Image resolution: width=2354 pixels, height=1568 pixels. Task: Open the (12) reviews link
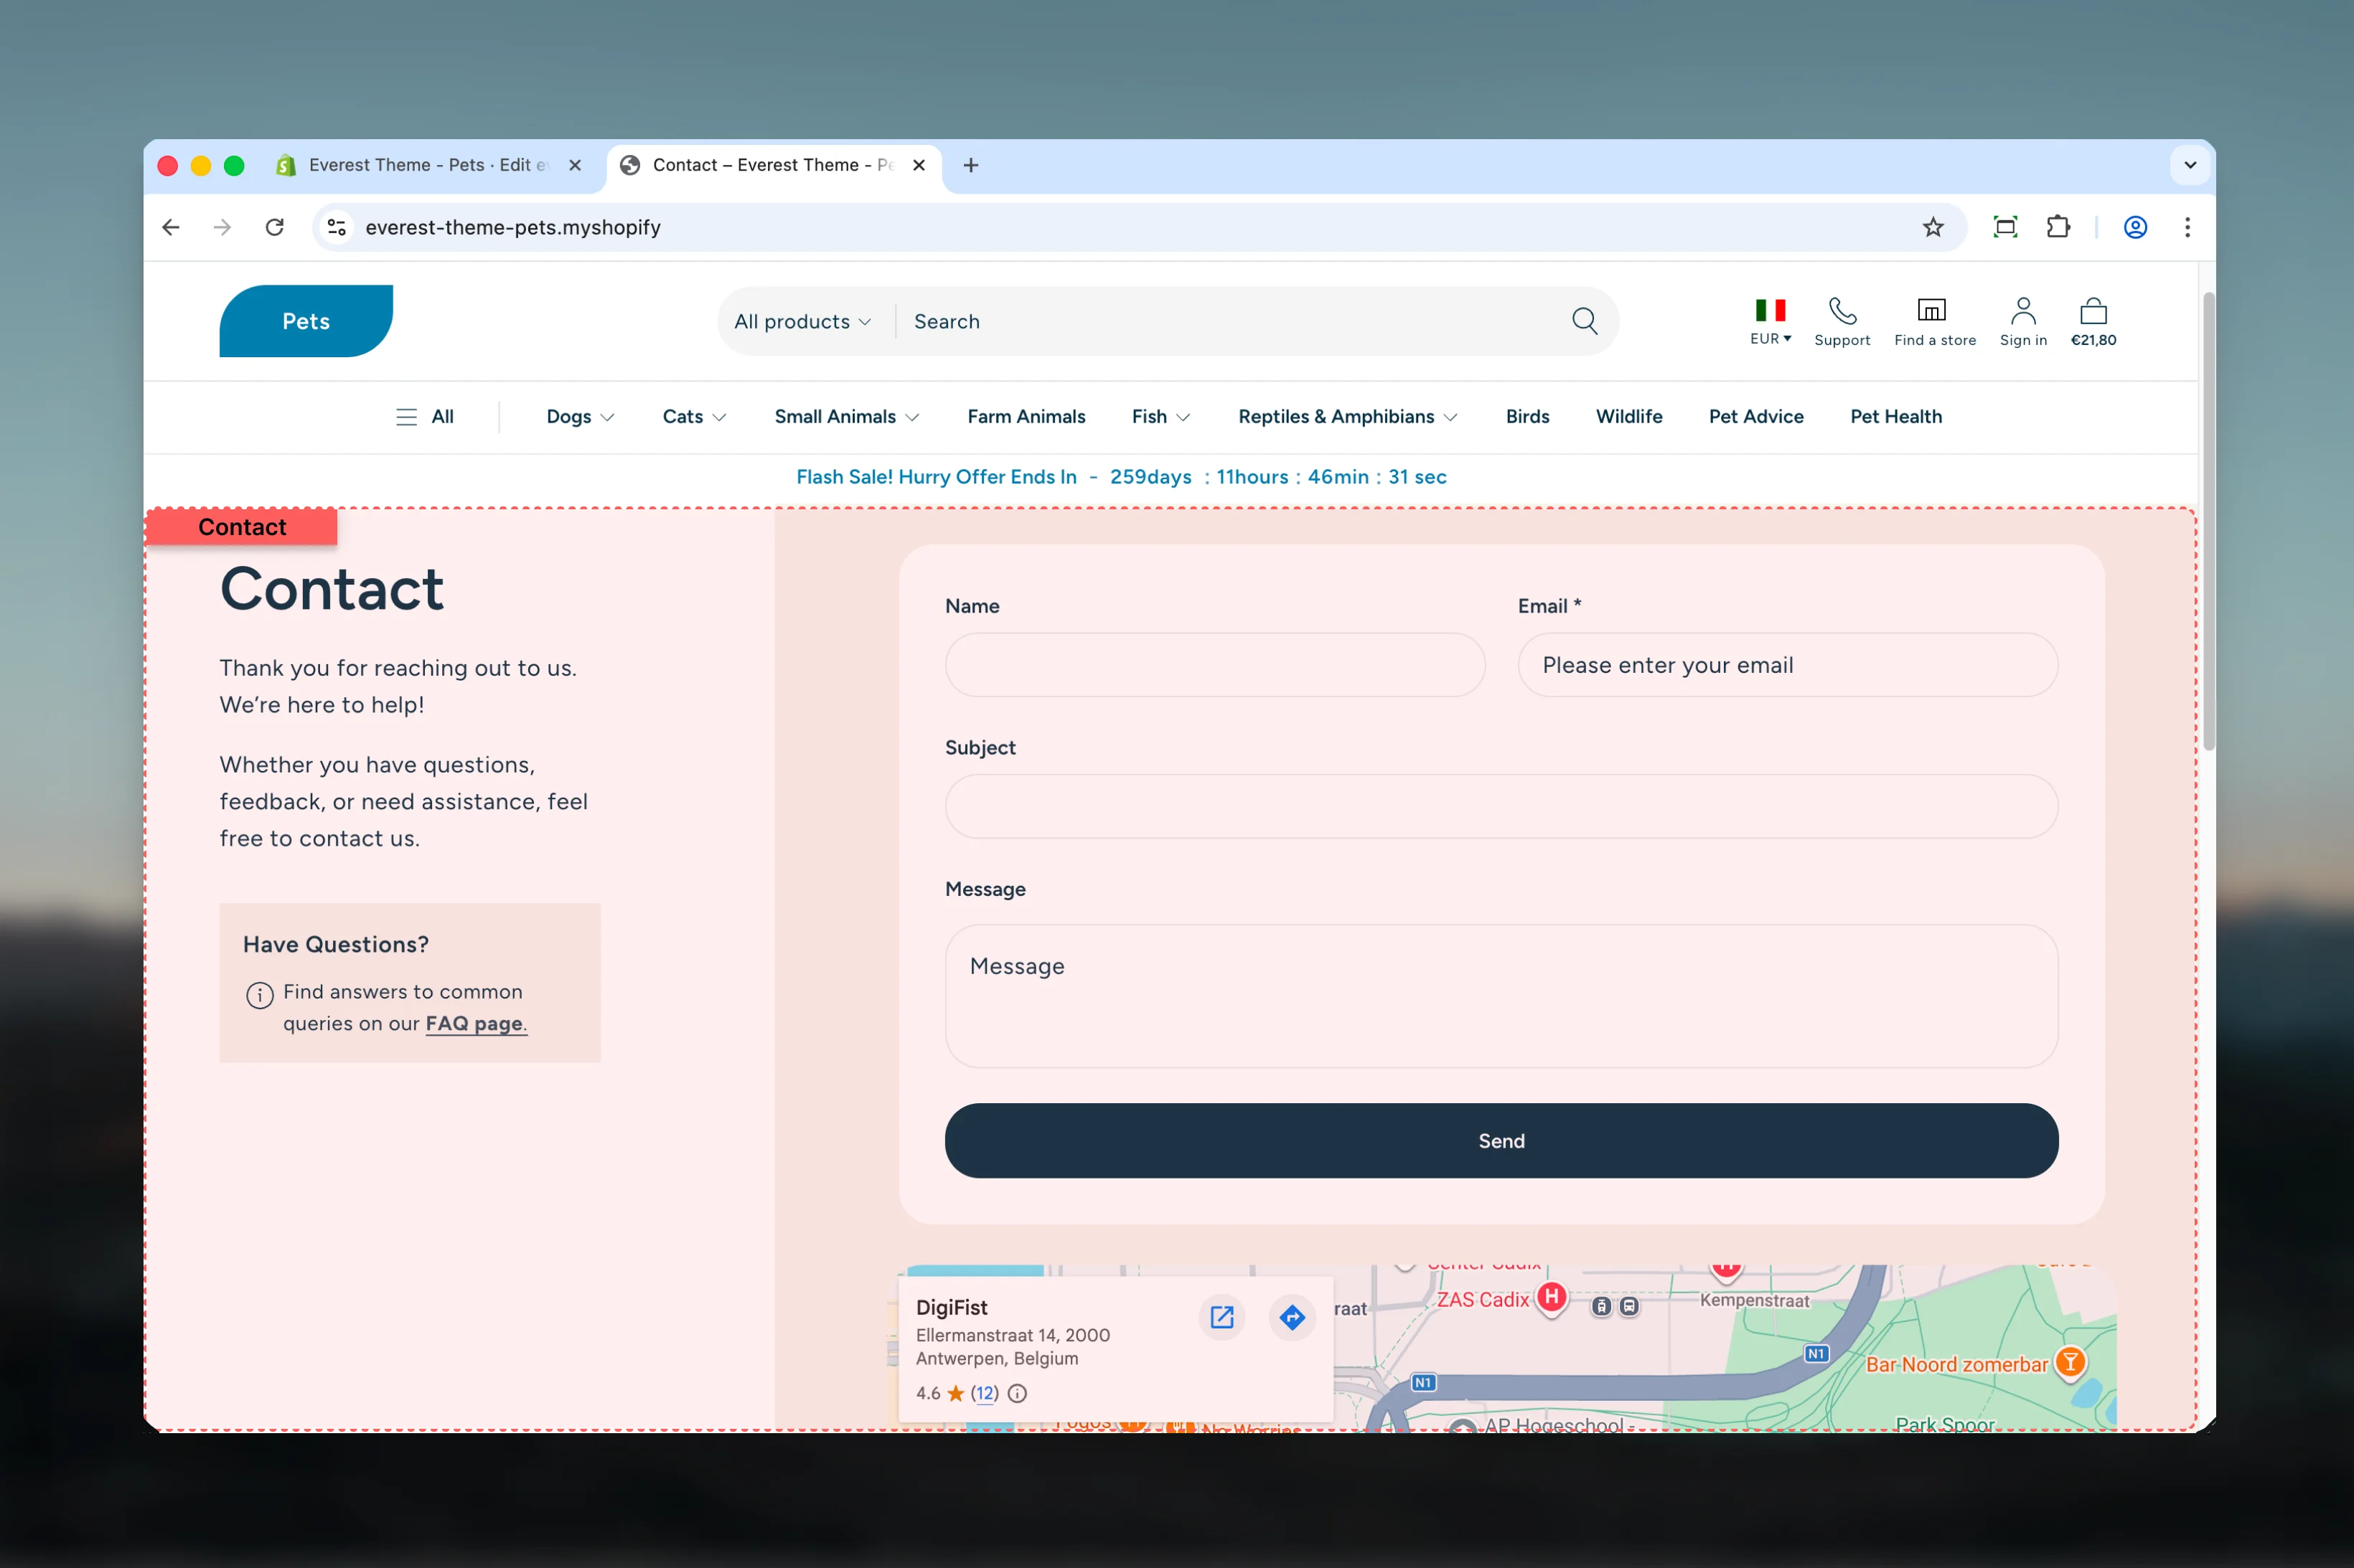pyautogui.click(x=985, y=1393)
